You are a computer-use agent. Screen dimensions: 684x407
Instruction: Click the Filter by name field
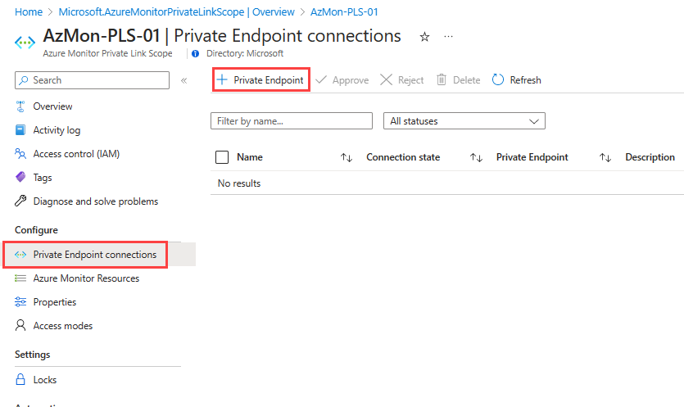point(292,121)
